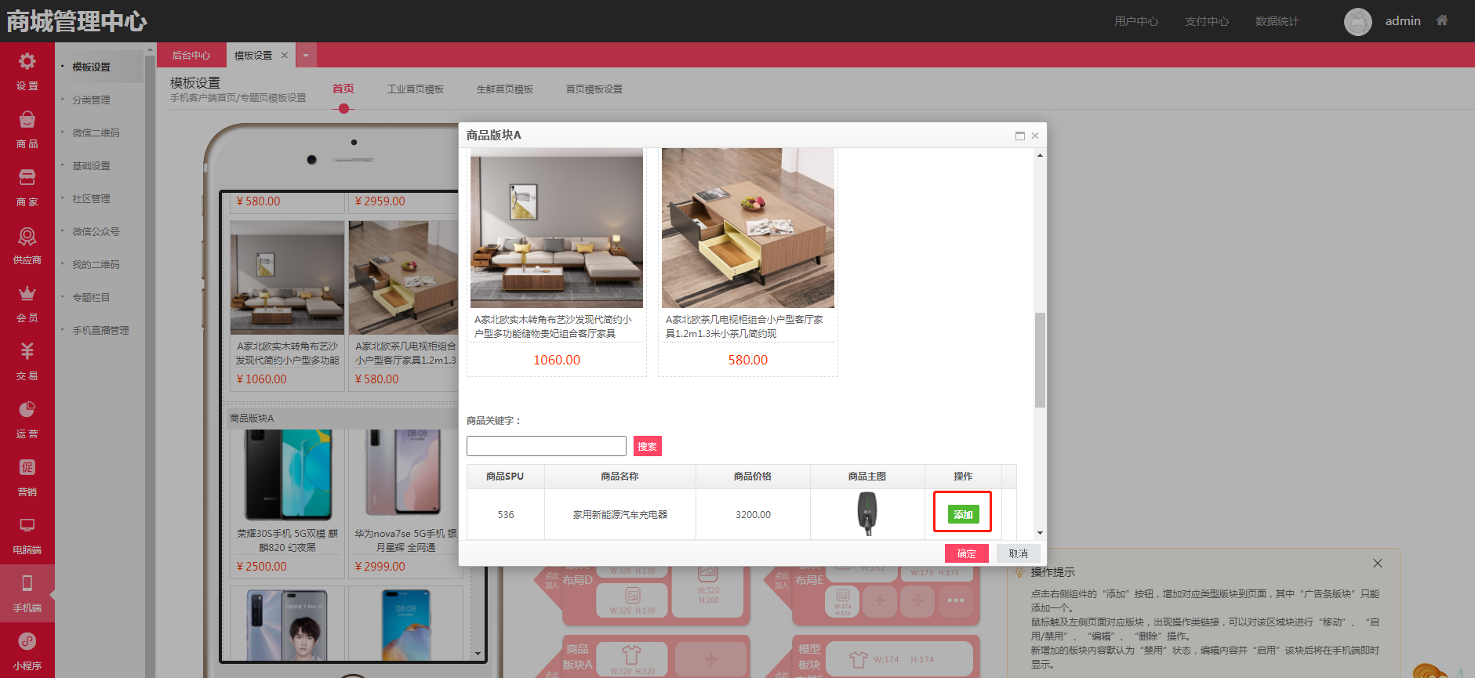Cancel with the 取消 button
The image size is (1475, 678).
click(x=1019, y=553)
